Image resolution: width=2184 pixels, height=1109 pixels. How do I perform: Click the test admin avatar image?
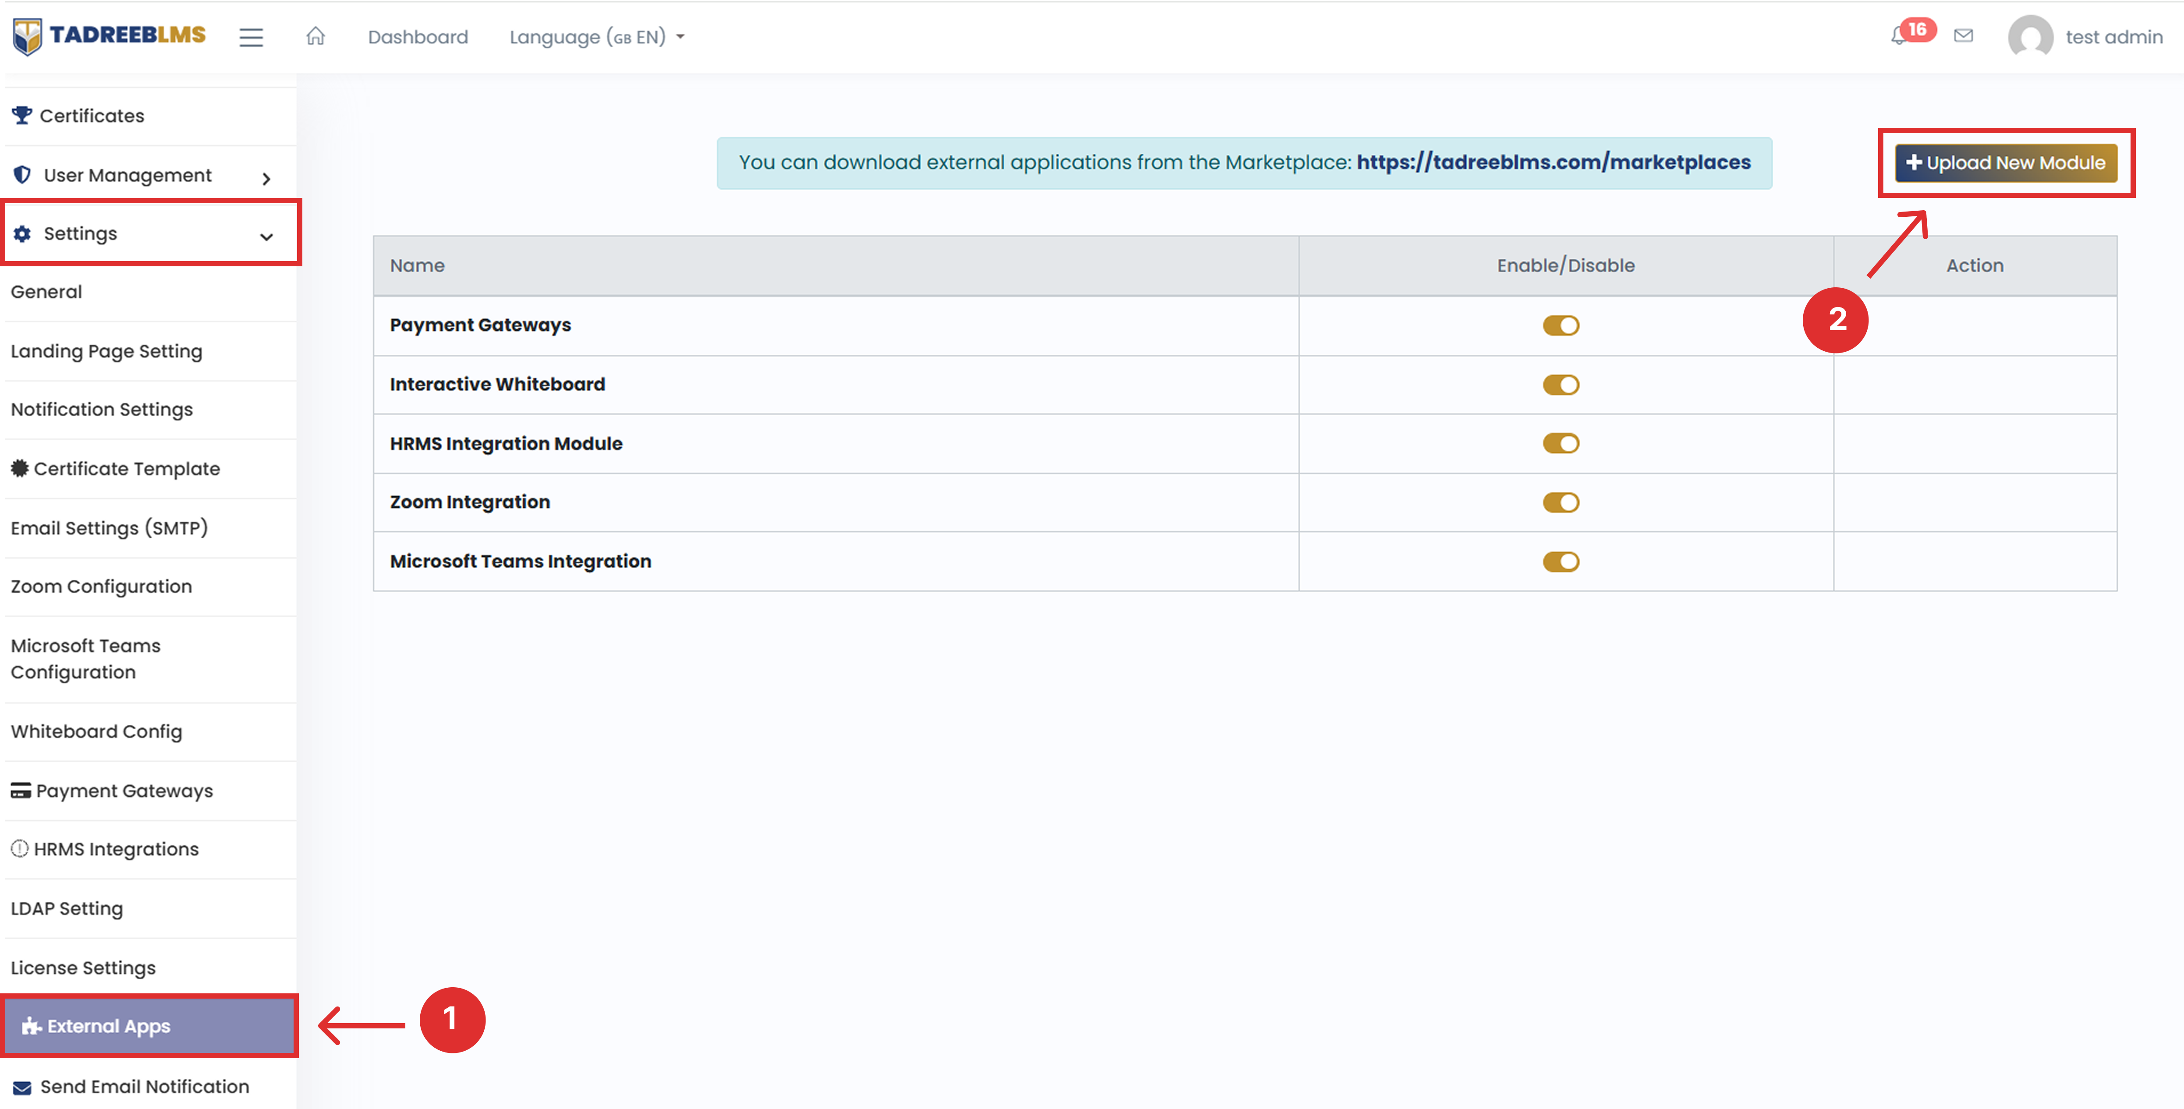click(2031, 37)
